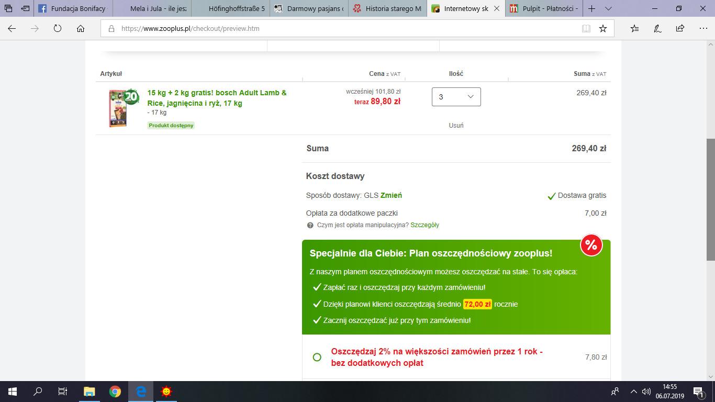This screenshot has height=402, width=715.
Task: Add page to favorites with star icon
Action: [x=603, y=29]
